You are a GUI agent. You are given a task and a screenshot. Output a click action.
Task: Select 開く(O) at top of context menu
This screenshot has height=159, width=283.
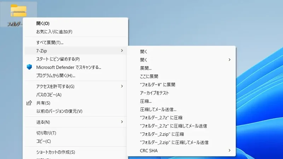point(43,24)
